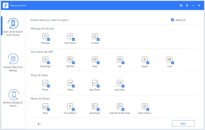
Task: Choose the Bookmark icon
Action: (95, 106)
